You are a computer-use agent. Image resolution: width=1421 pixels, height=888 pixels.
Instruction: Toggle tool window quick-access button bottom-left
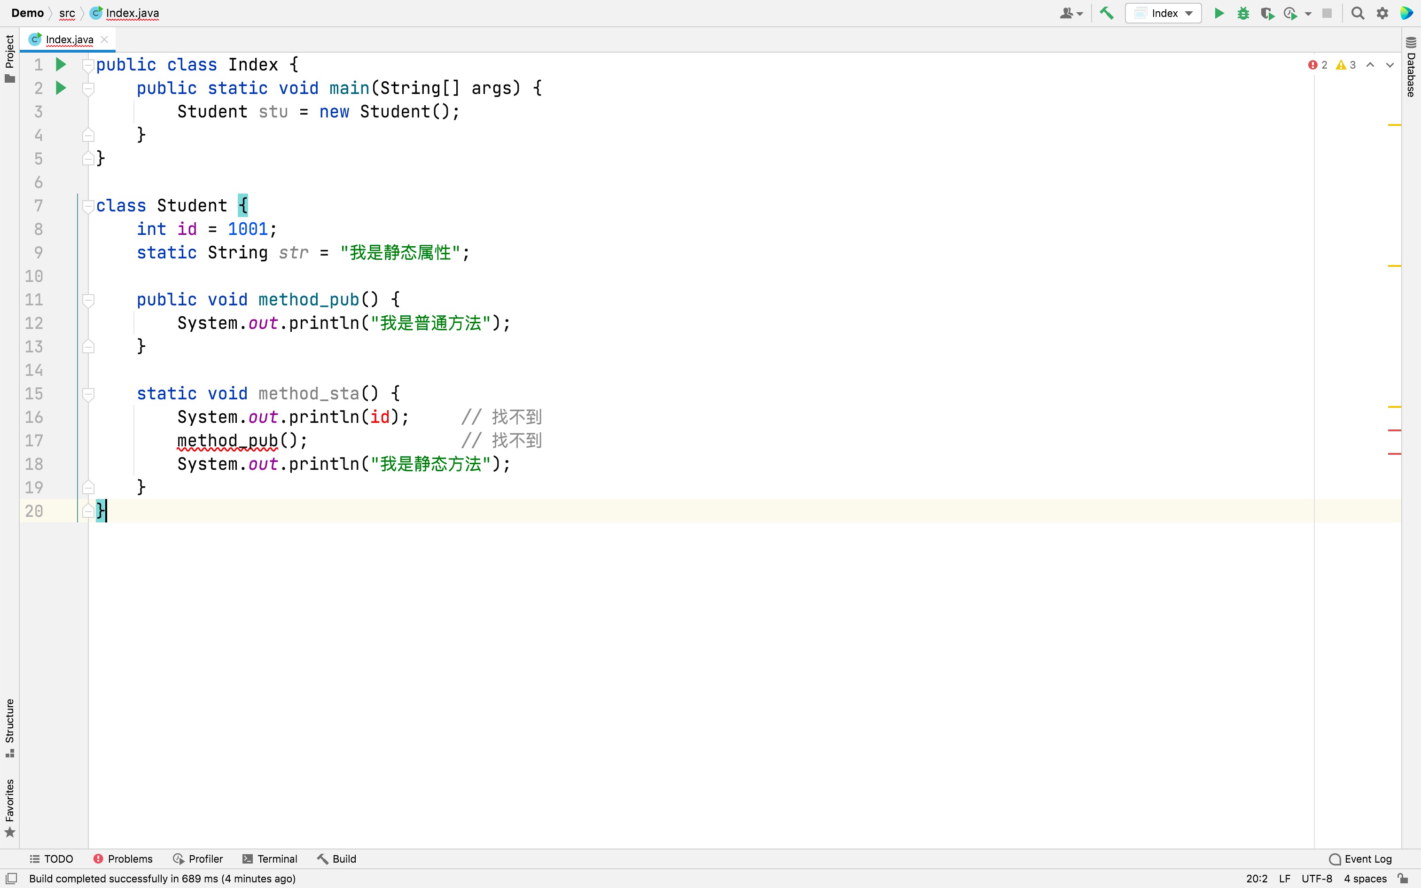coord(11,879)
